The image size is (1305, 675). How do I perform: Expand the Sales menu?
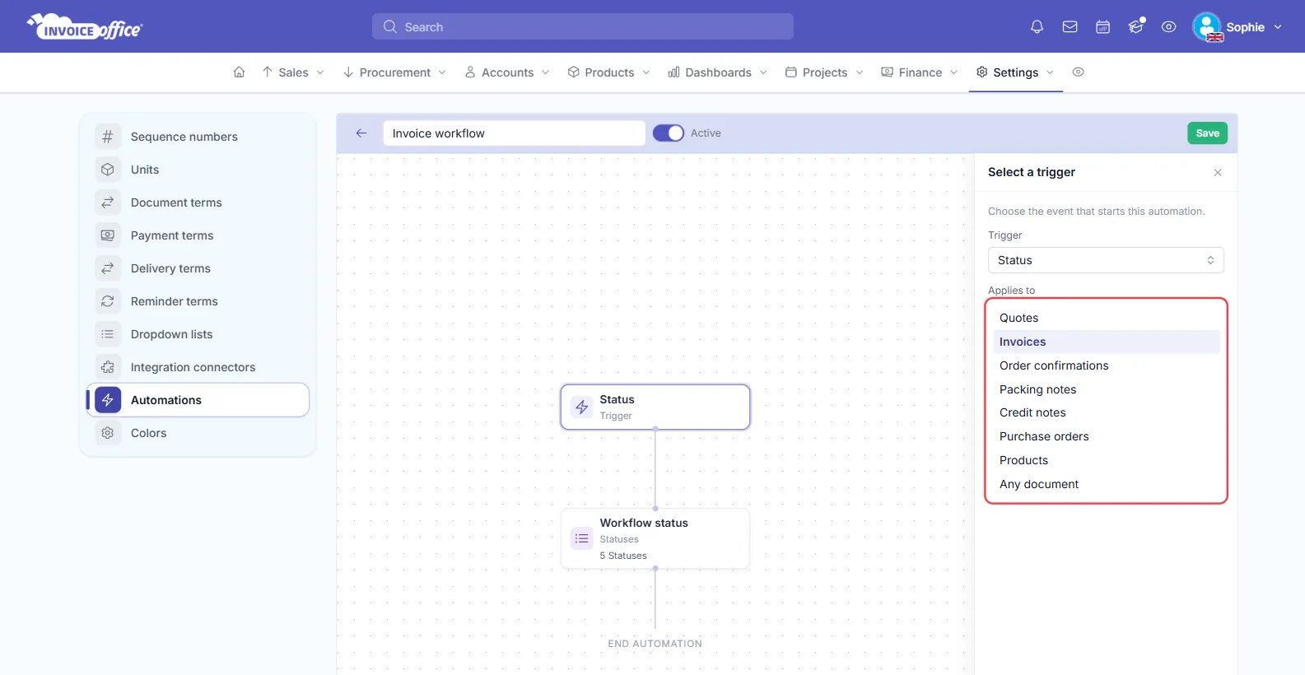click(x=293, y=72)
